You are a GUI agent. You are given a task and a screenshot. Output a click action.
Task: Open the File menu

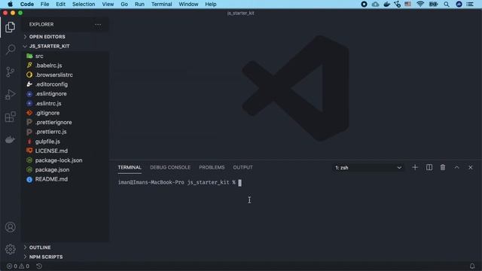point(44,5)
